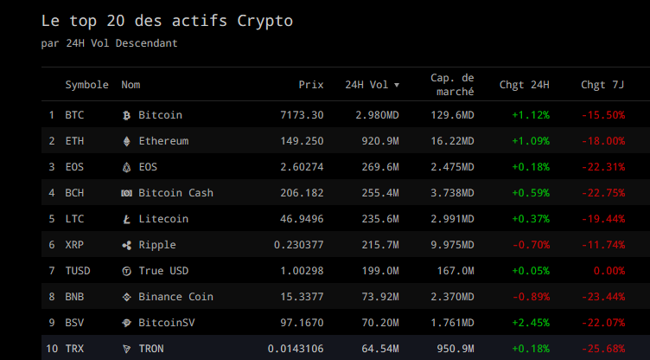Click the Ripple icon
Screen dimensions: 650x360
point(126,245)
